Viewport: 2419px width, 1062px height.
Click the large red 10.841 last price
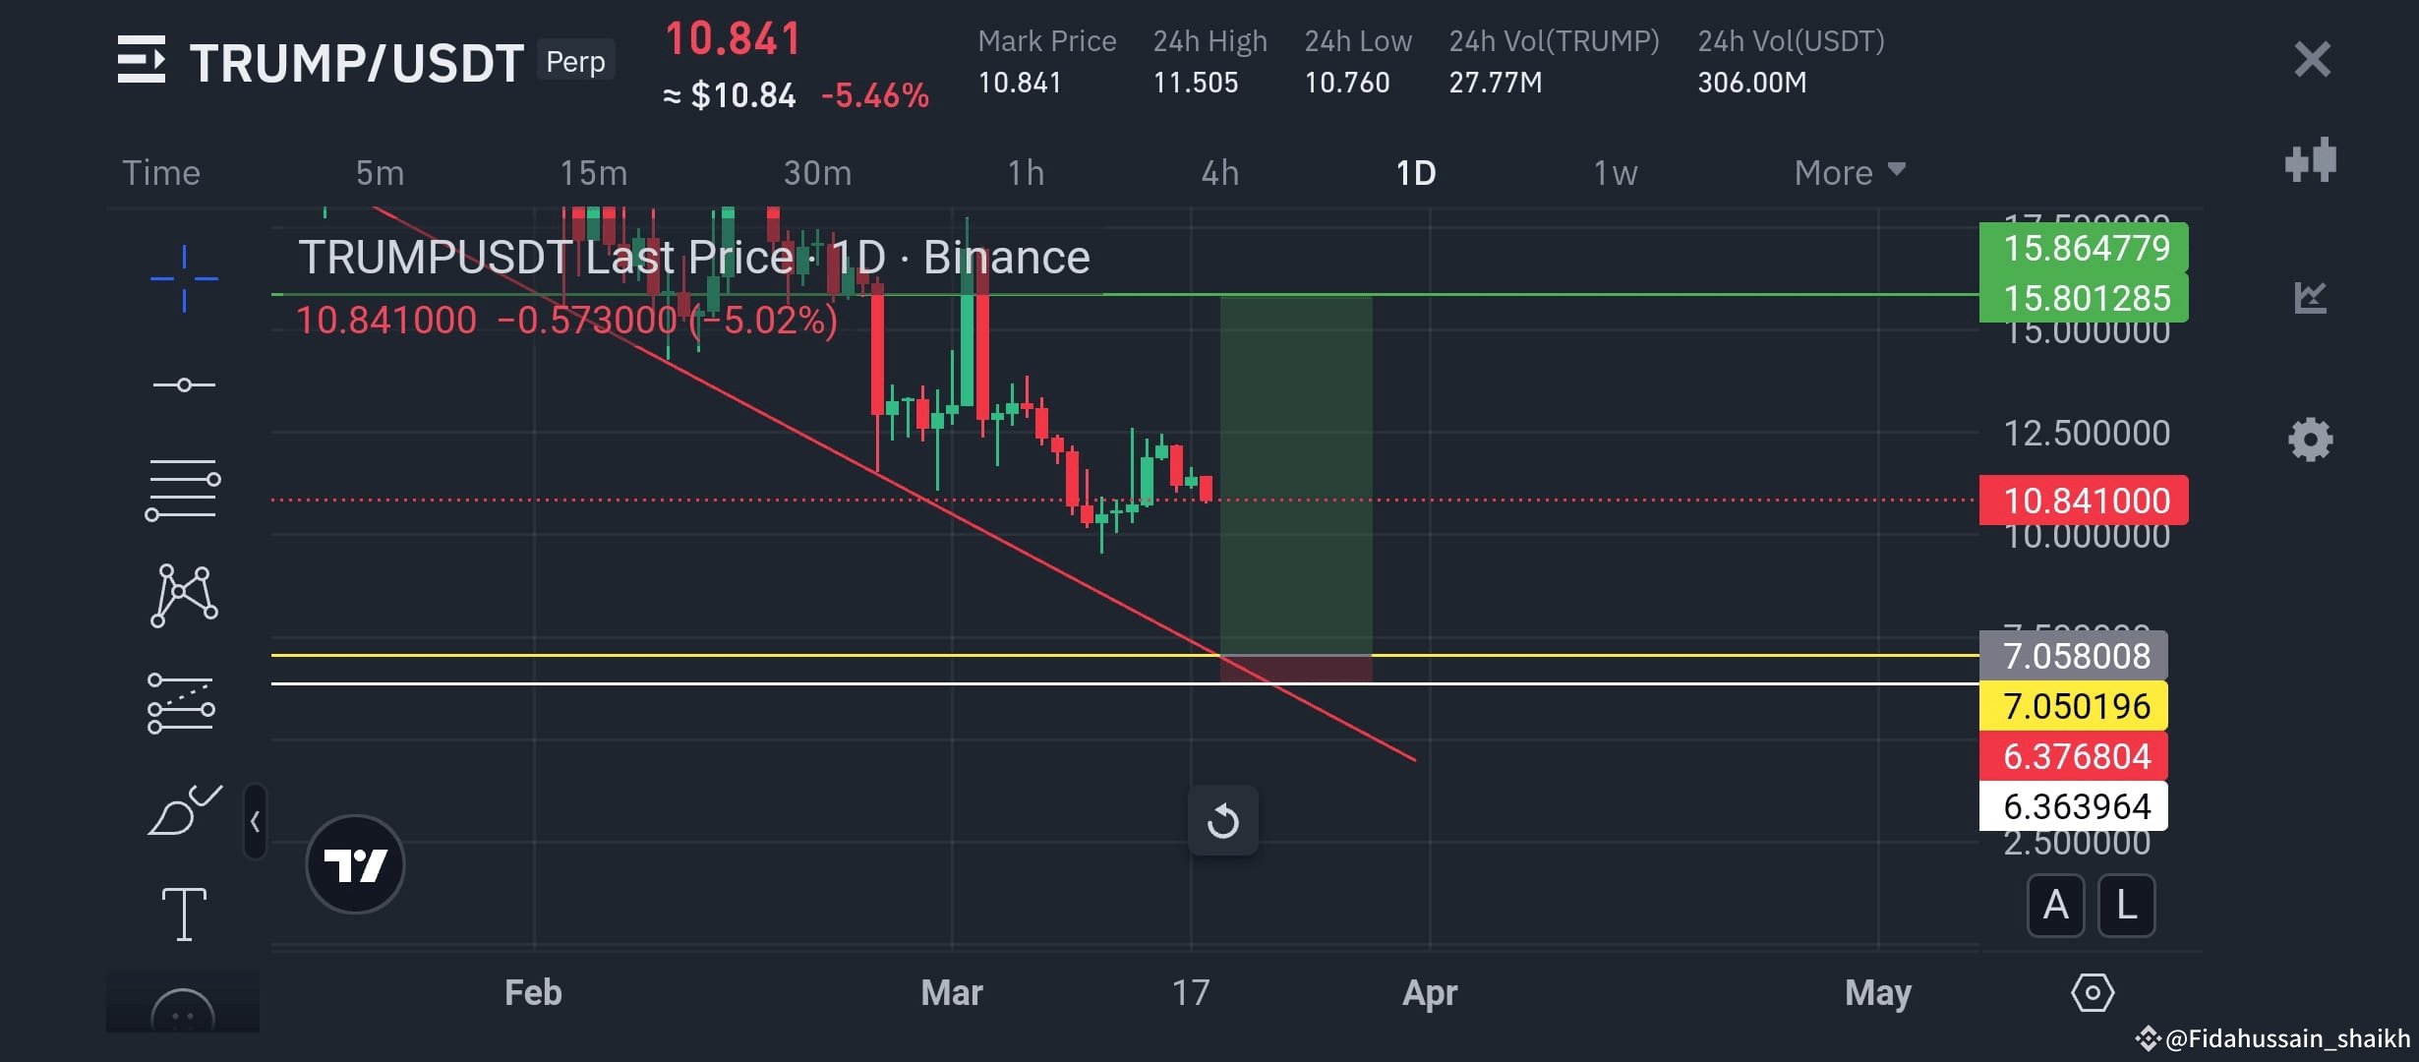734,39
